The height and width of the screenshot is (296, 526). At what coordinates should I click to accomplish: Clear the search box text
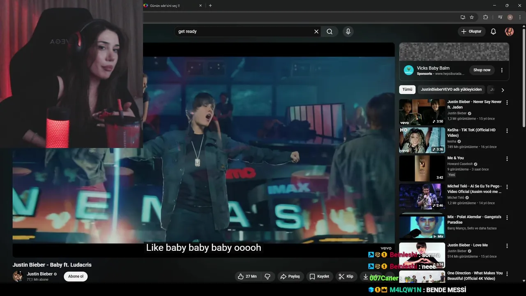pos(316,31)
